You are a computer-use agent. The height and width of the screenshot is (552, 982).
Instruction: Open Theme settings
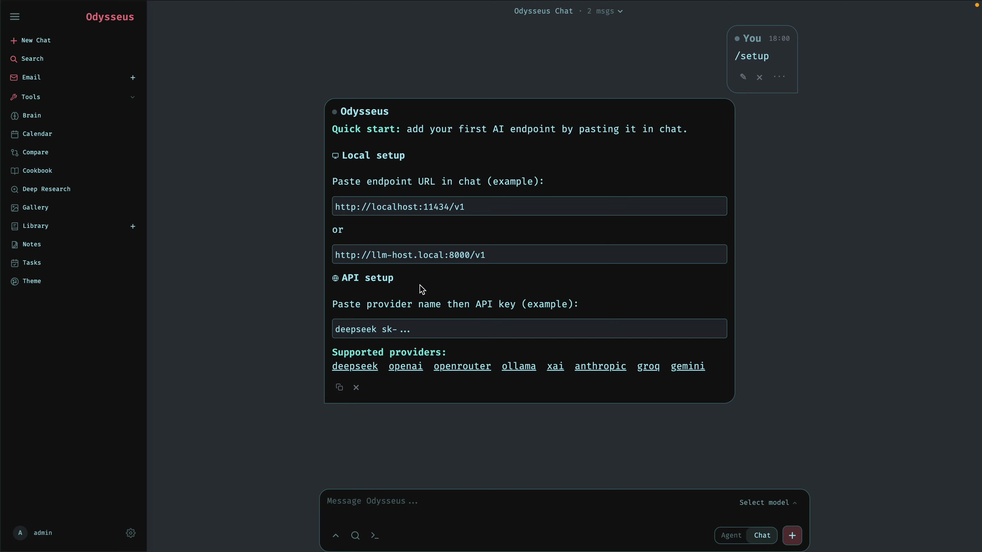pyautogui.click(x=26, y=281)
